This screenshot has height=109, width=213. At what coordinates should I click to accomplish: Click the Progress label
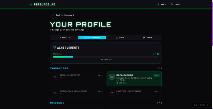click(x=57, y=54)
